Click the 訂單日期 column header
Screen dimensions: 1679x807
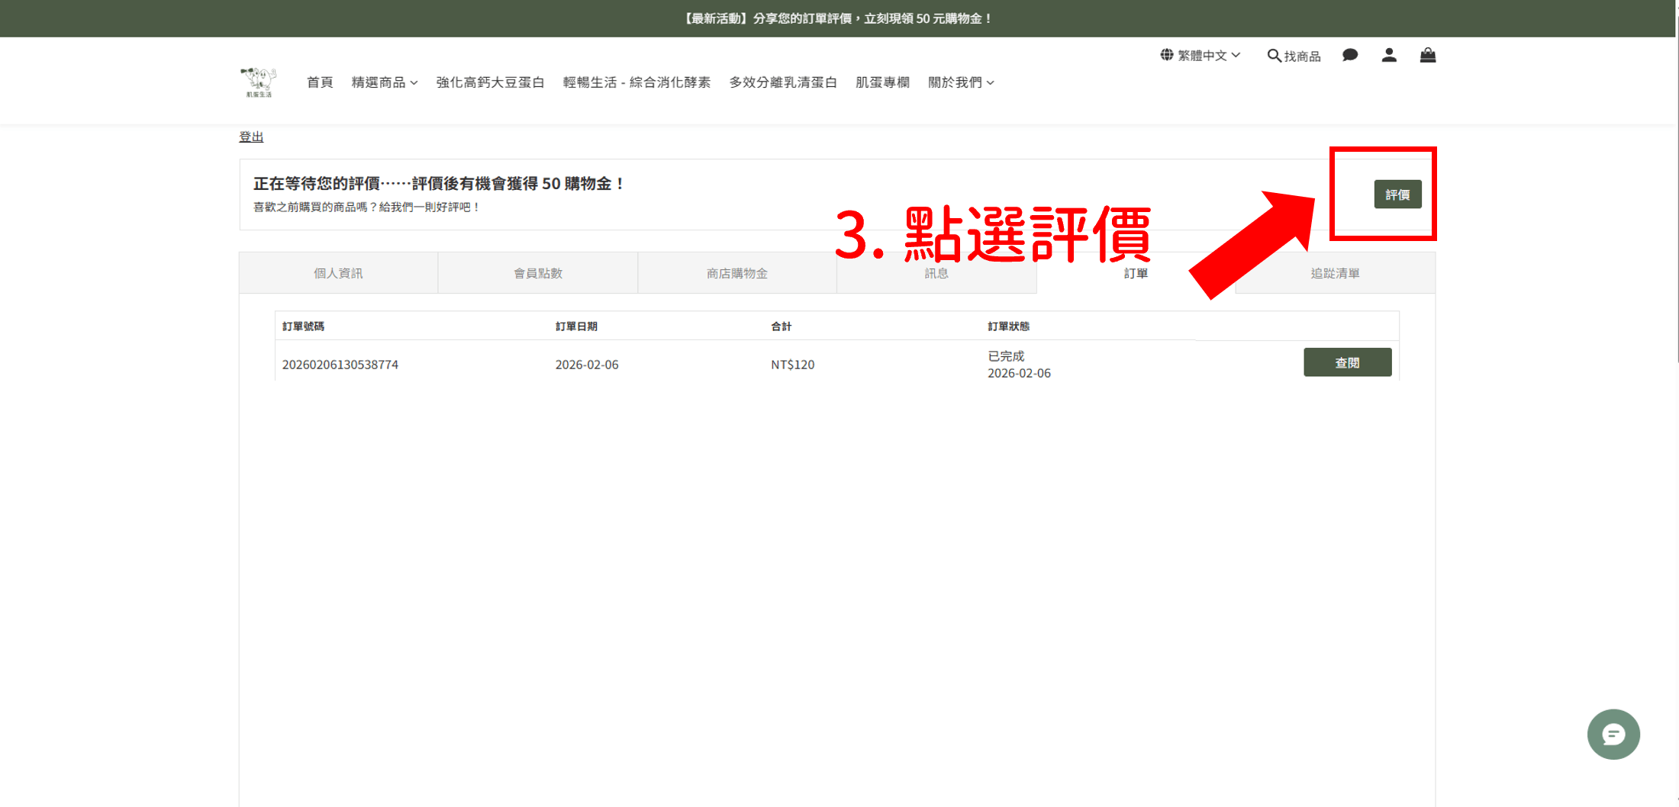point(576,326)
